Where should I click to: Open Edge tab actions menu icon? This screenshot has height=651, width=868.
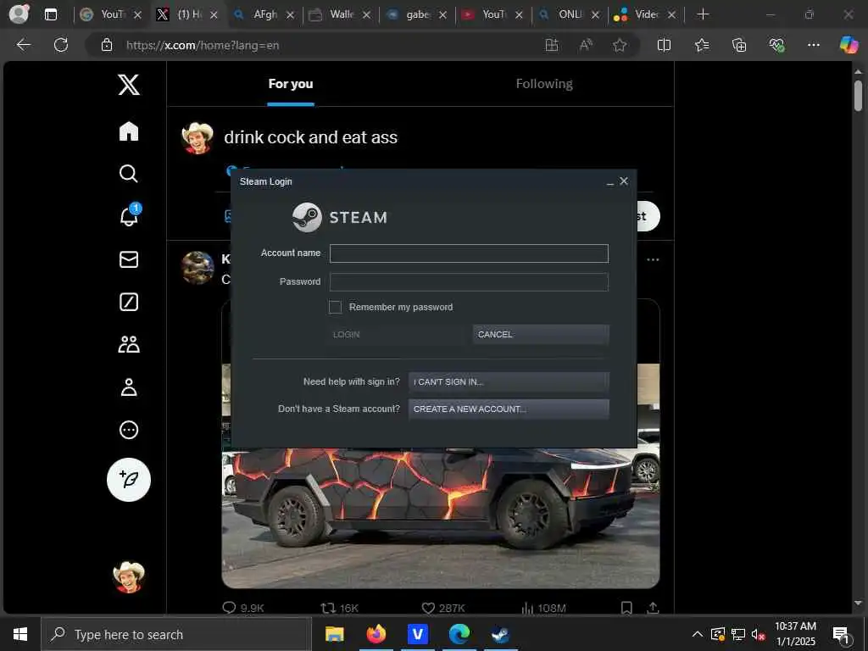click(50, 14)
